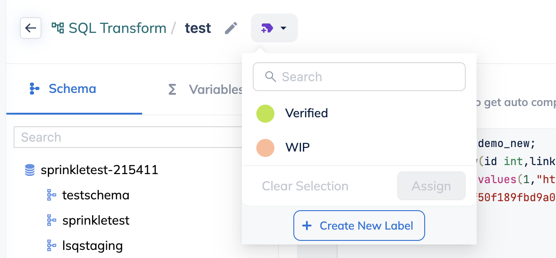The height and width of the screenshot is (258, 556).
Task: Toggle the label dropdown caret arrow
Action: pyautogui.click(x=283, y=28)
